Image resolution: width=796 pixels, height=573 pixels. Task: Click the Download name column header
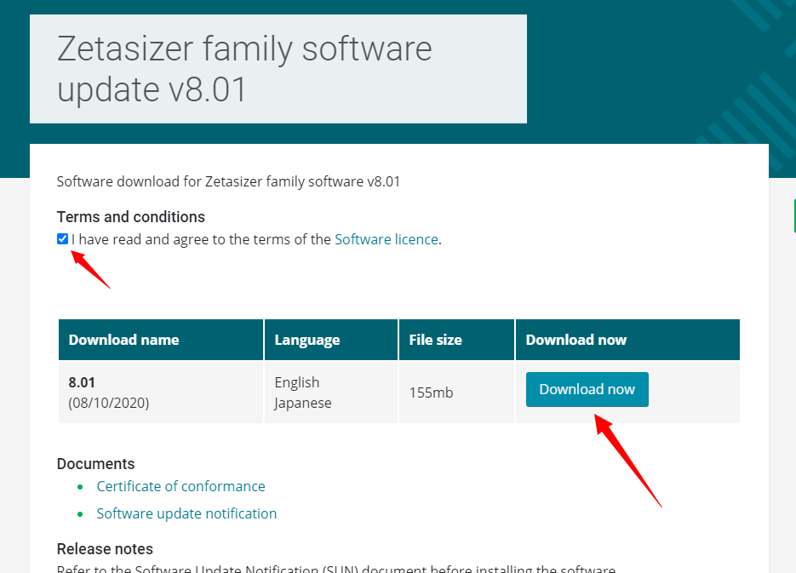(x=161, y=340)
